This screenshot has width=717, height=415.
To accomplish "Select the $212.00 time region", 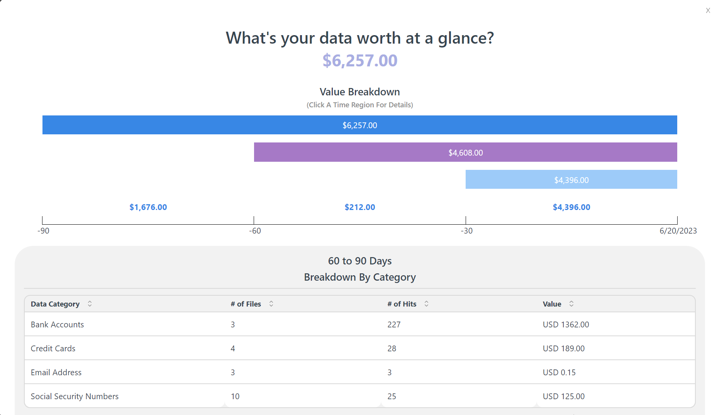I will point(359,207).
